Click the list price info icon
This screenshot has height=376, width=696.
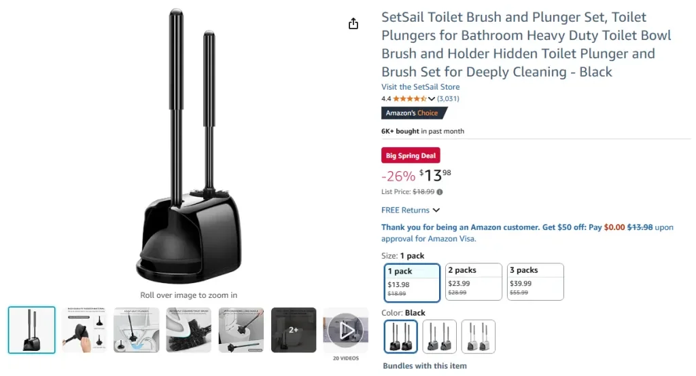pyautogui.click(x=440, y=192)
